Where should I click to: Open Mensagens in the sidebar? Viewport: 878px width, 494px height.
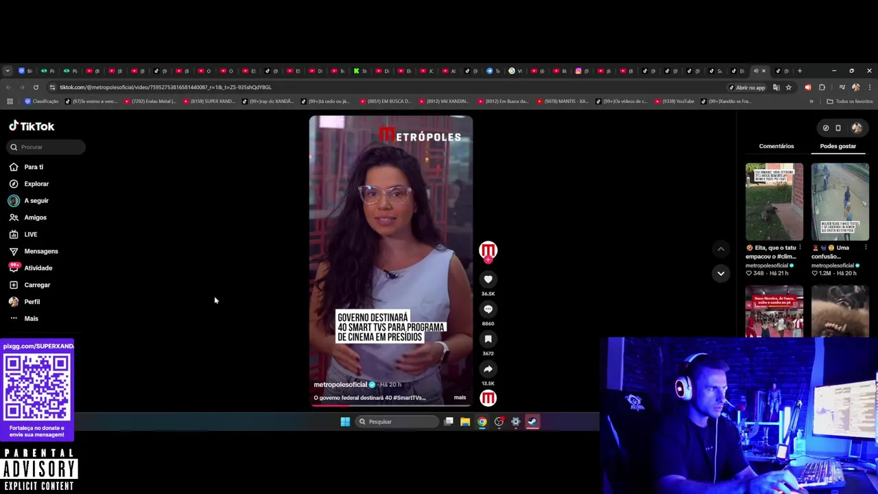34,251
